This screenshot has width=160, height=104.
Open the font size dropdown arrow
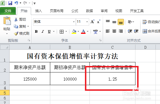87,22
